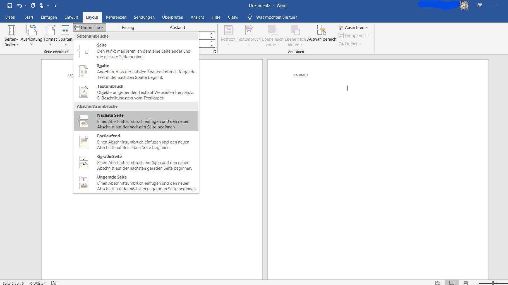Open the Seite einrichten dialog launcher
The image size is (508, 285).
click(215, 52)
